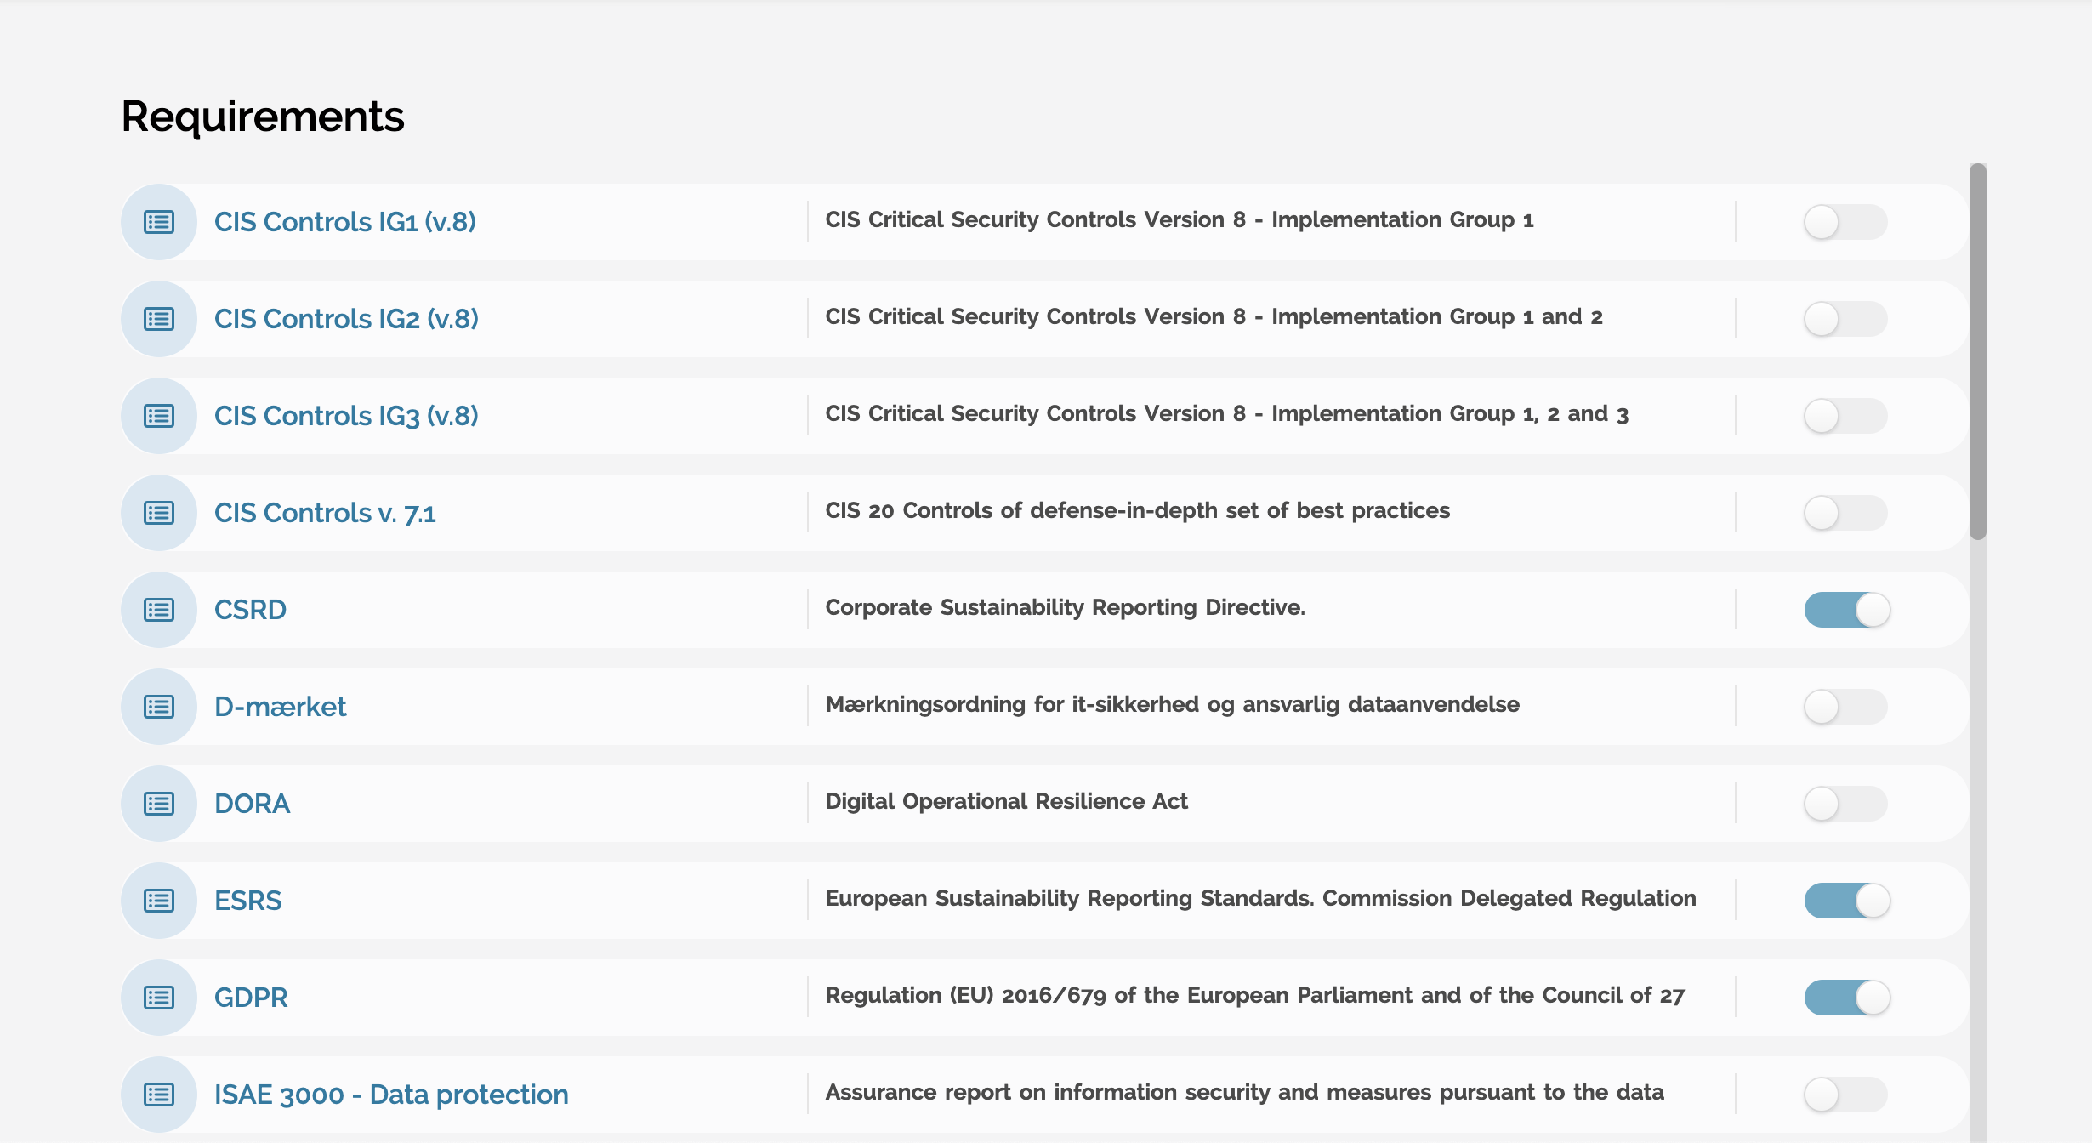Click the list icon beside GDPR

point(159,998)
